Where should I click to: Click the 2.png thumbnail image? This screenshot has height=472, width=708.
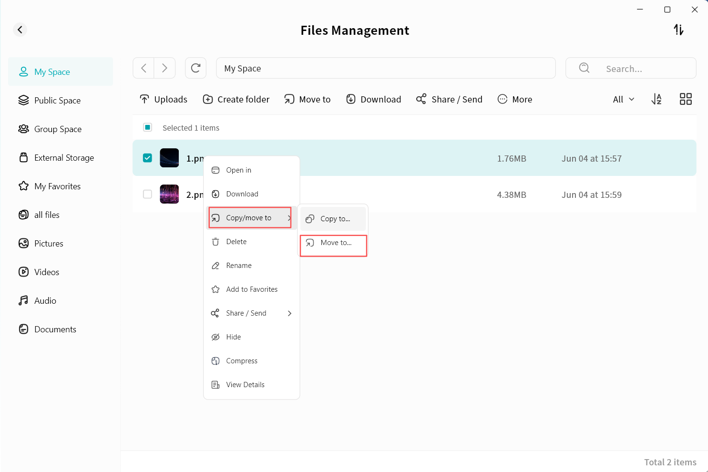pos(169,195)
